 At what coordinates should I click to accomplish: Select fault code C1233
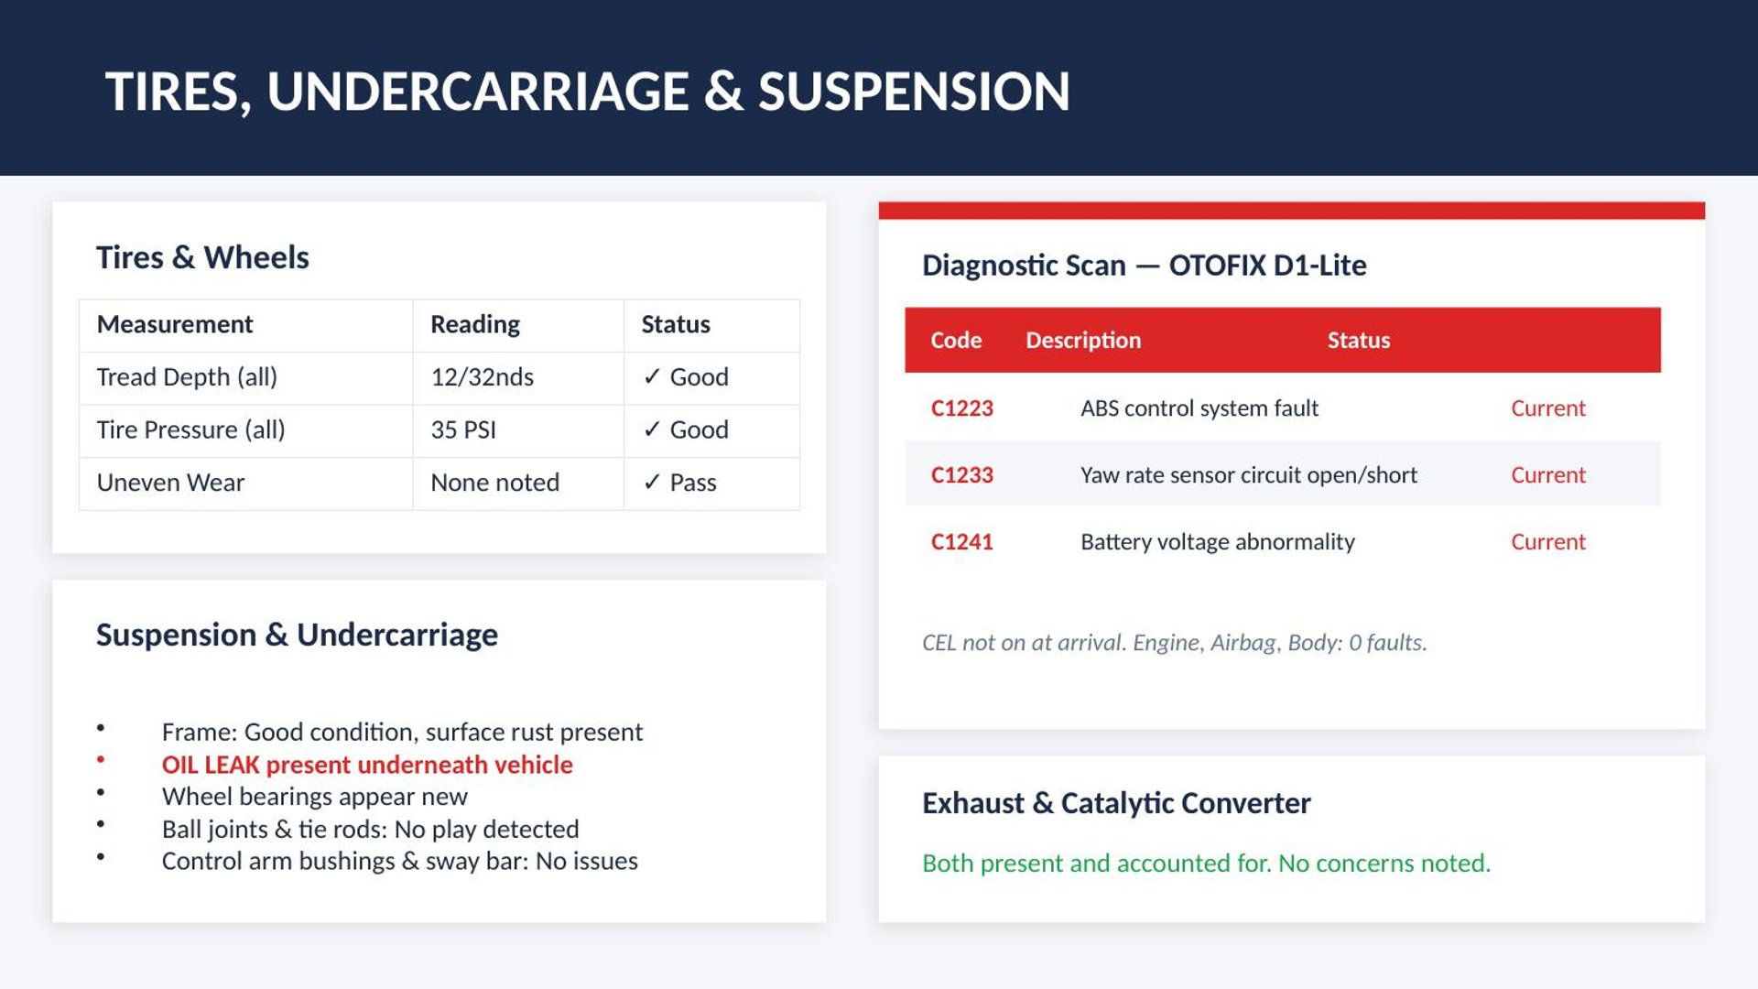point(961,475)
